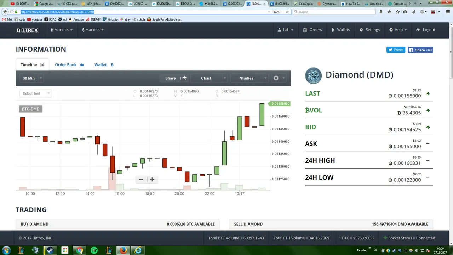
Task: Click the 1 BTC = $5753.9338 footer text
Action: 356,238
